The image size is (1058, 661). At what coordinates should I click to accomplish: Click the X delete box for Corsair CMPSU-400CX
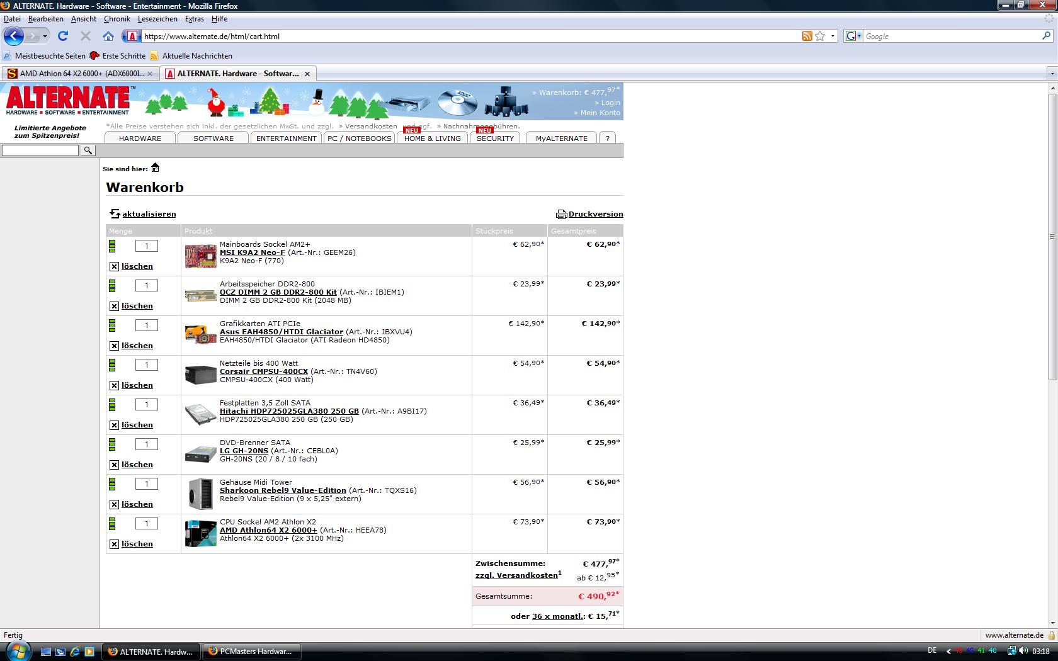click(x=114, y=385)
